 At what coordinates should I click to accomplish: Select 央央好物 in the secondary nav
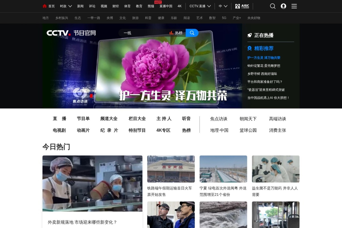[x=254, y=18]
